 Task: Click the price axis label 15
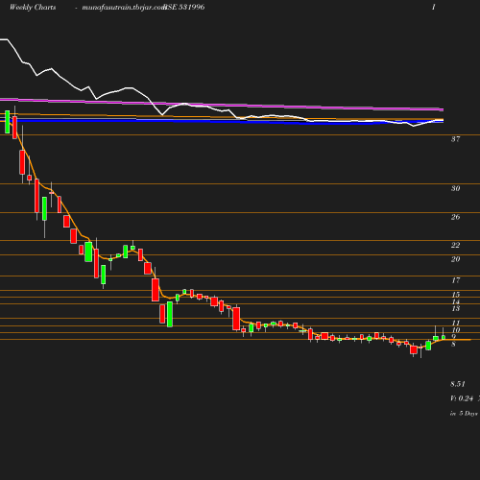[455, 295]
